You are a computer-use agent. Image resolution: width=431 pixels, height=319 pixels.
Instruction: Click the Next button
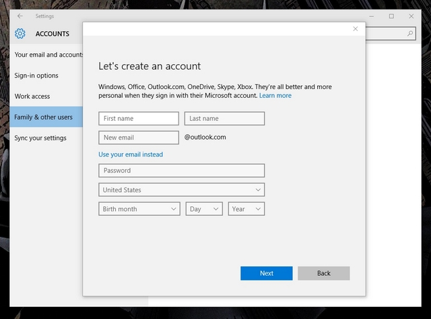coord(267,273)
